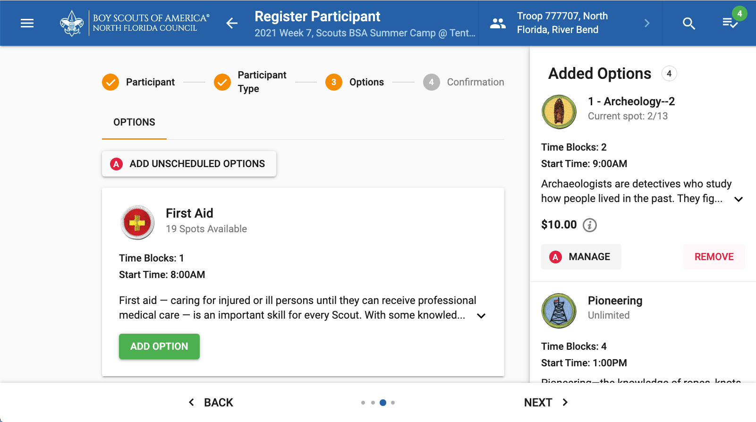
Task: Click the price info icon beside $10.00
Action: point(590,225)
